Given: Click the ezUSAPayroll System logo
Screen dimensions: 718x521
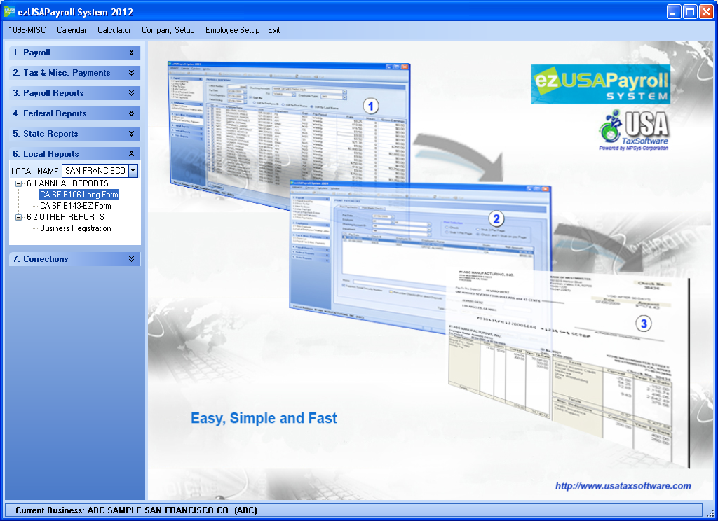Looking at the screenshot, I should (600, 84).
